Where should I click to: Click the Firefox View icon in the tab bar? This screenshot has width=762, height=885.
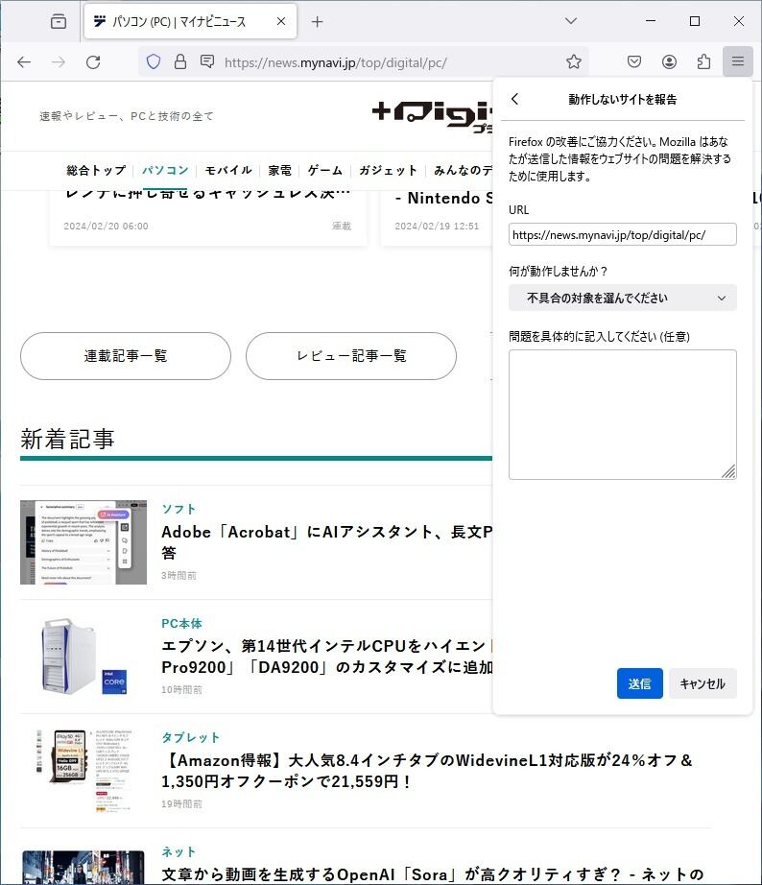click(x=59, y=21)
